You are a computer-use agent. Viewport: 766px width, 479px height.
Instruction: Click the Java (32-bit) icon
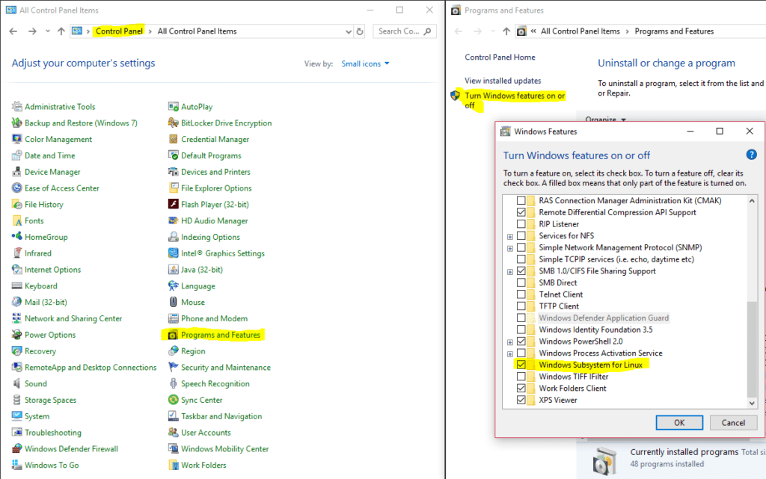pos(173,269)
